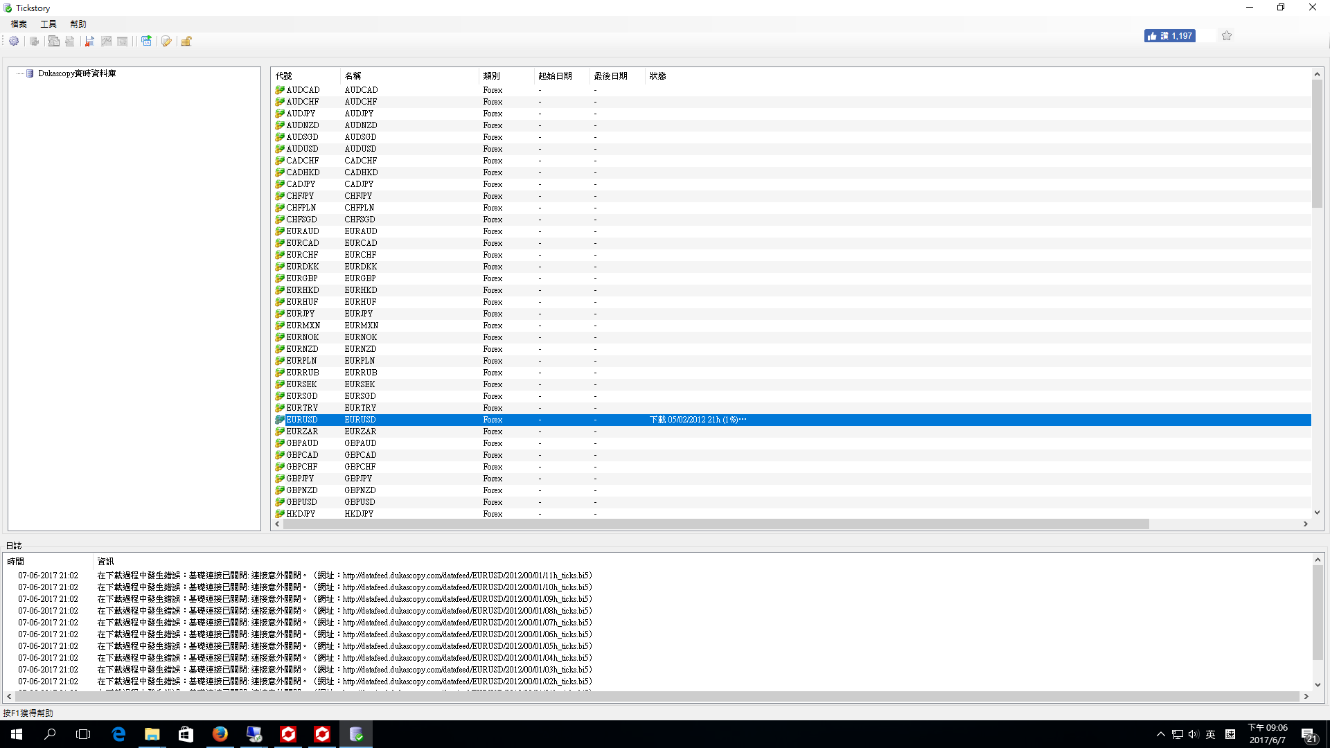Screen dimensions: 1330x748
Task: Click the volume speaker tray icon
Action: pos(1194,734)
